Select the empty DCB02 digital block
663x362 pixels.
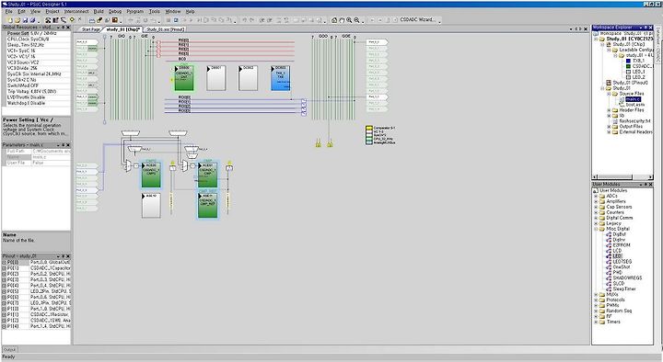249,78
